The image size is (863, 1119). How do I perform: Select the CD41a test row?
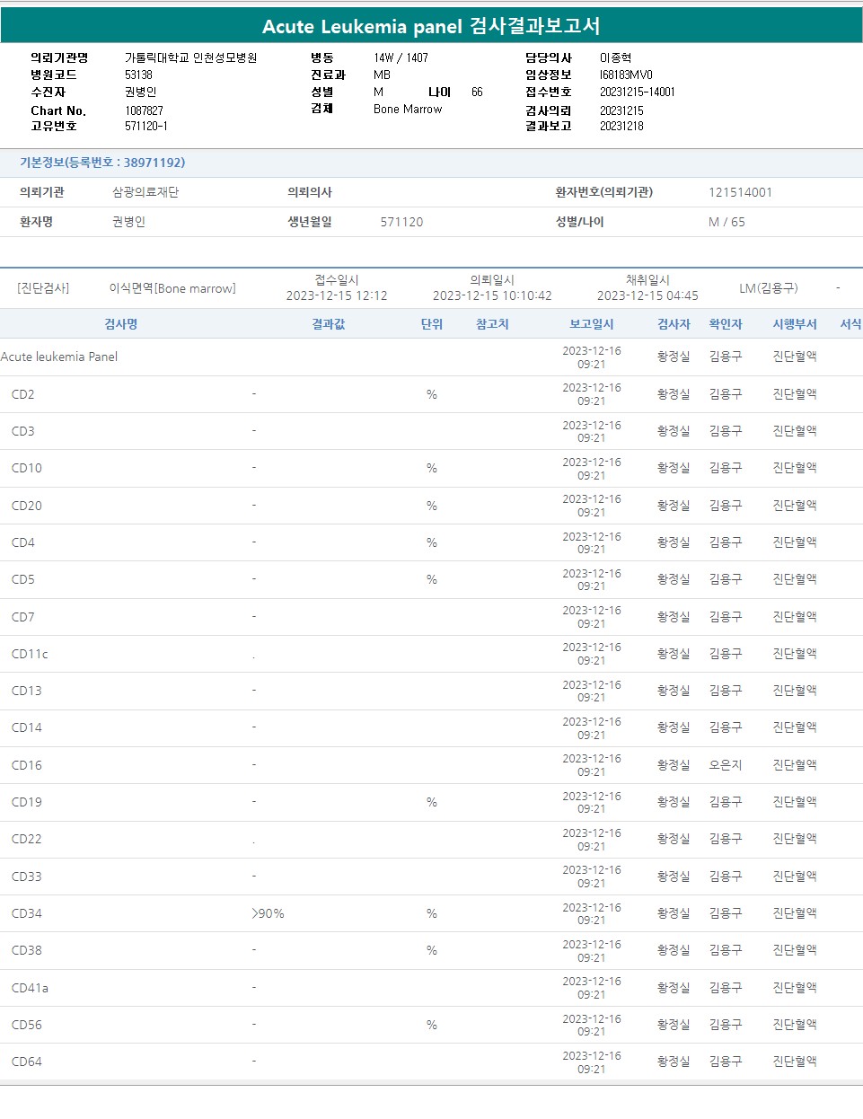[x=30, y=988]
